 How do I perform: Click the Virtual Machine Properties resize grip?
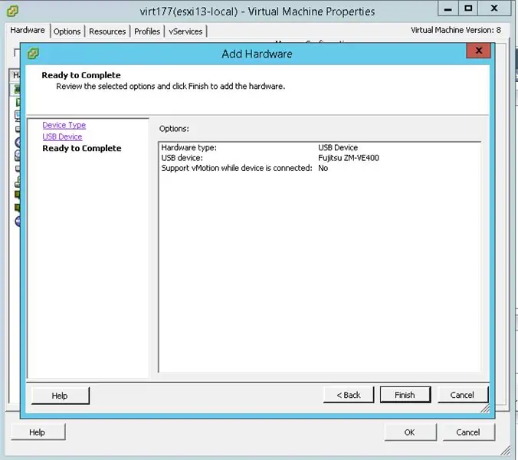[x=506, y=450]
